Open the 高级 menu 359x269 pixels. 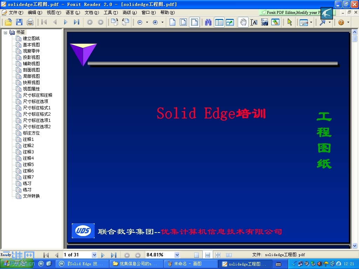[130, 13]
